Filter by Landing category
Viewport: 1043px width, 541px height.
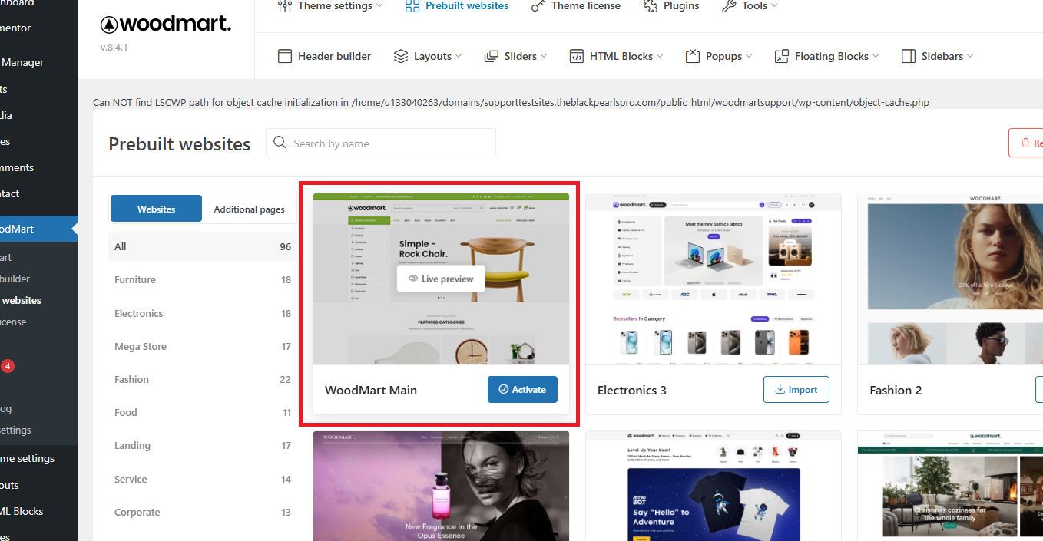click(x=202, y=445)
